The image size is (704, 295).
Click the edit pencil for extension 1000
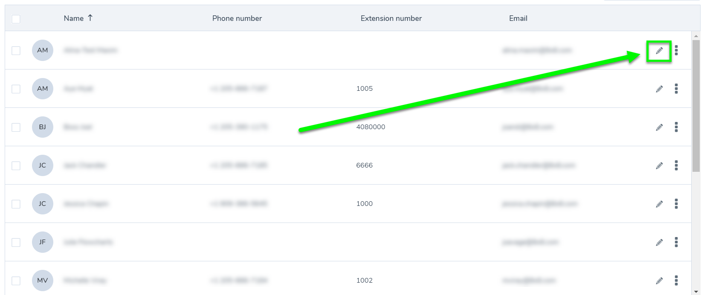click(659, 204)
